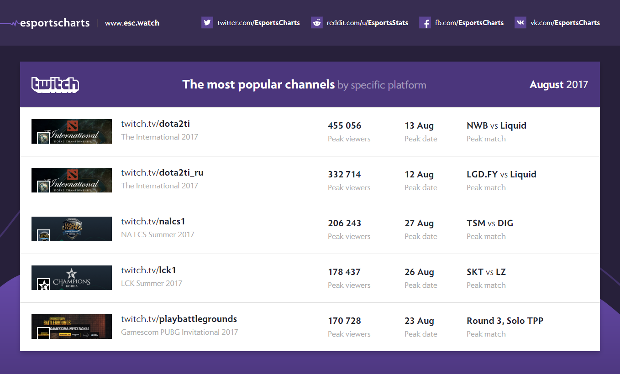Click the League of Legends nalcs1 thumbnail
620x374 pixels.
(x=72, y=229)
